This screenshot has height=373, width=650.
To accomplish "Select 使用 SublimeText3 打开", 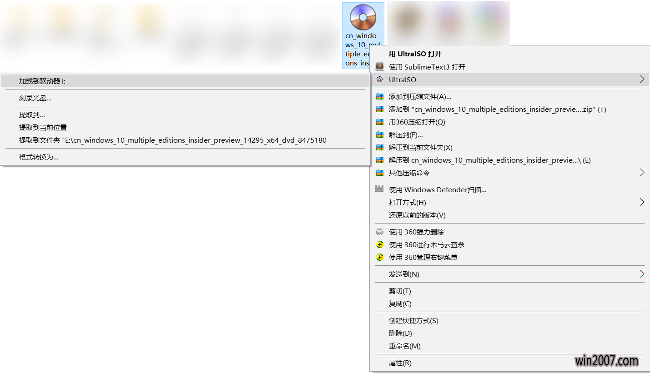I will [x=510, y=67].
